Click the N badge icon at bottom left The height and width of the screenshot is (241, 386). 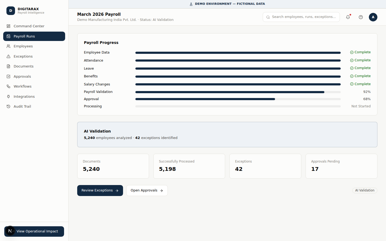[10, 231]
